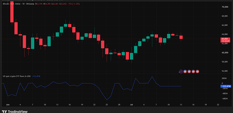Image resolution: width=233 pixels, height=113 pixels.
Task: Click the Jul label on the time axis
Action: (131, 105)
